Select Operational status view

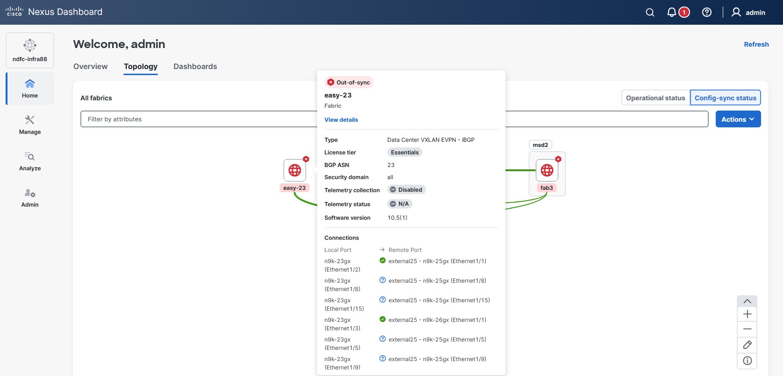655,98
